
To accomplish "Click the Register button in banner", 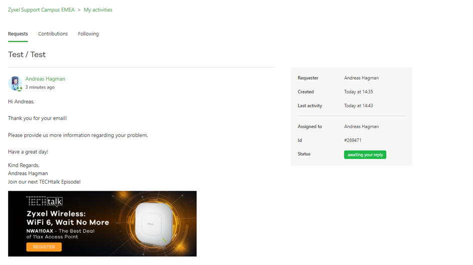I will click(44, 247).
